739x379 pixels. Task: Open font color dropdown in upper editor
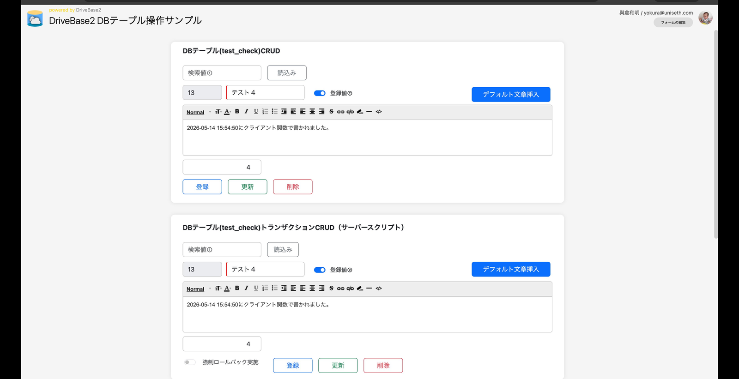point(227,111)
